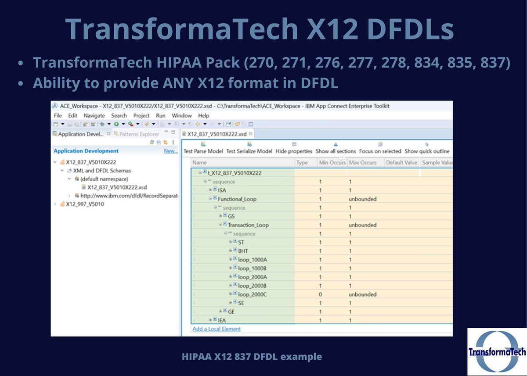Image resolution: width=527 pixels, height=376 pixels.
Task: Click the Min Occurs column header
Action: pyautogui.click(x=332, y=163)
